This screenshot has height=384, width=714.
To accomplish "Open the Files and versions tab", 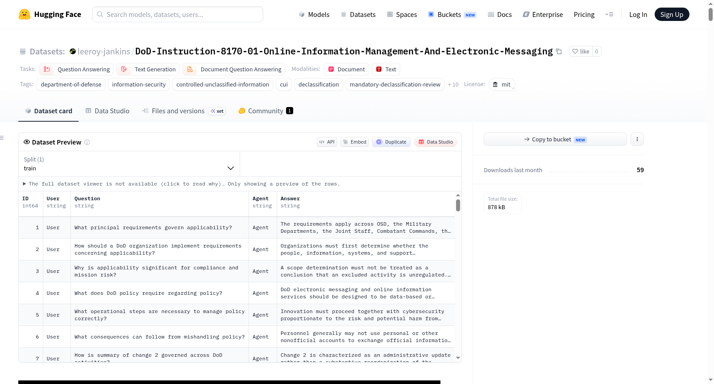I will [x=184, y=111].
